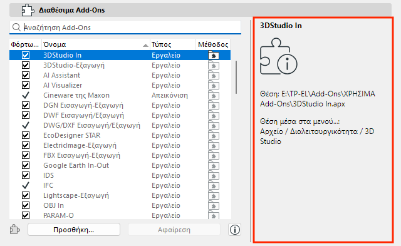Click the add-on list vertical scrollbar
Screen dimensions: 401x246
(x=236, y=77)
